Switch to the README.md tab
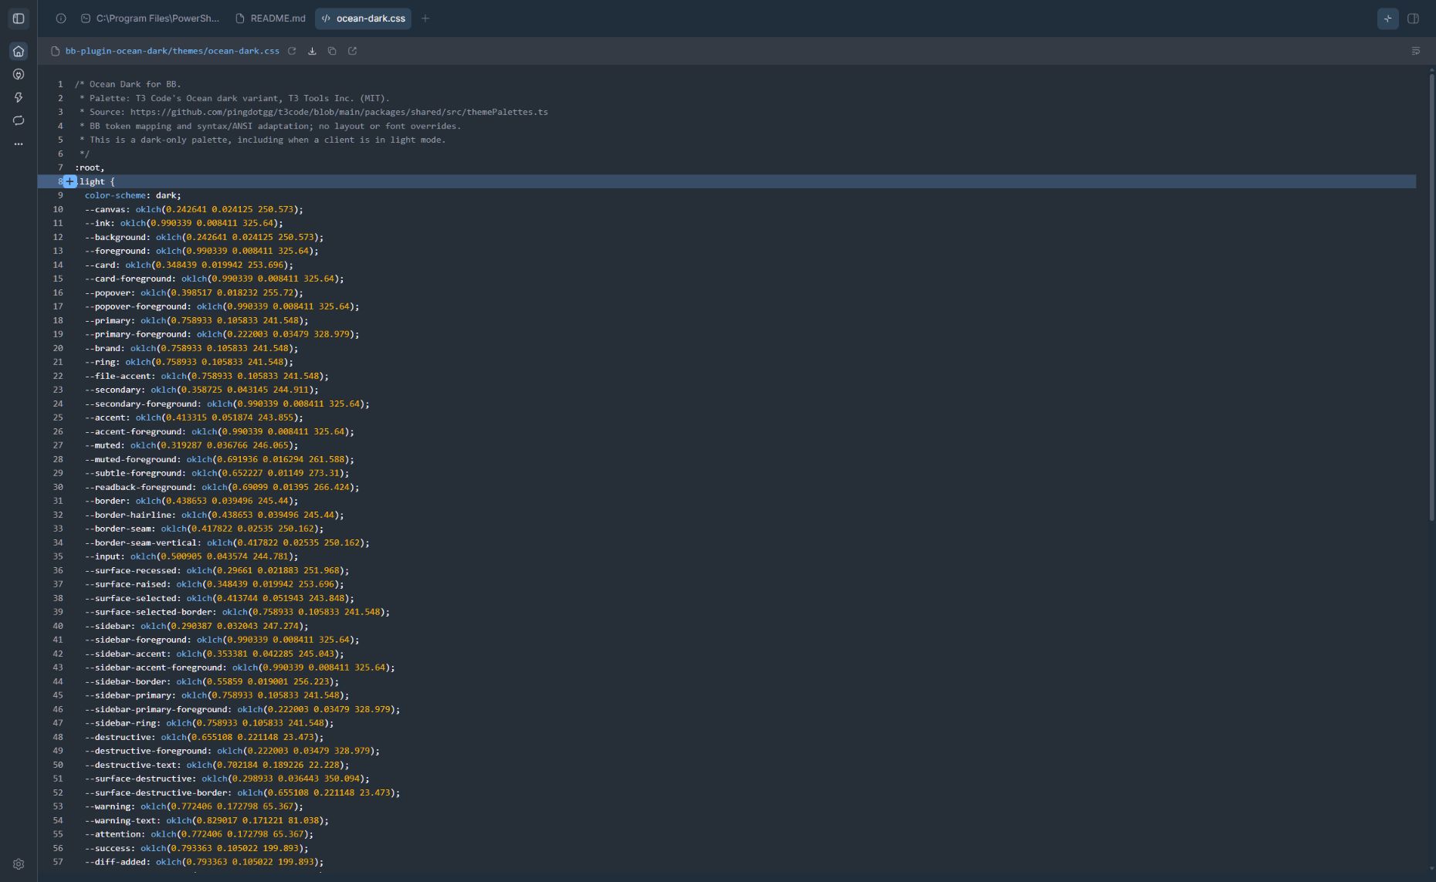The width and height of the screenshot is (1436, 882). click(271, 19)
